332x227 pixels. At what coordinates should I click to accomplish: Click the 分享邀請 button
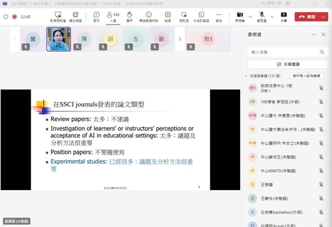tap(287, 64)
